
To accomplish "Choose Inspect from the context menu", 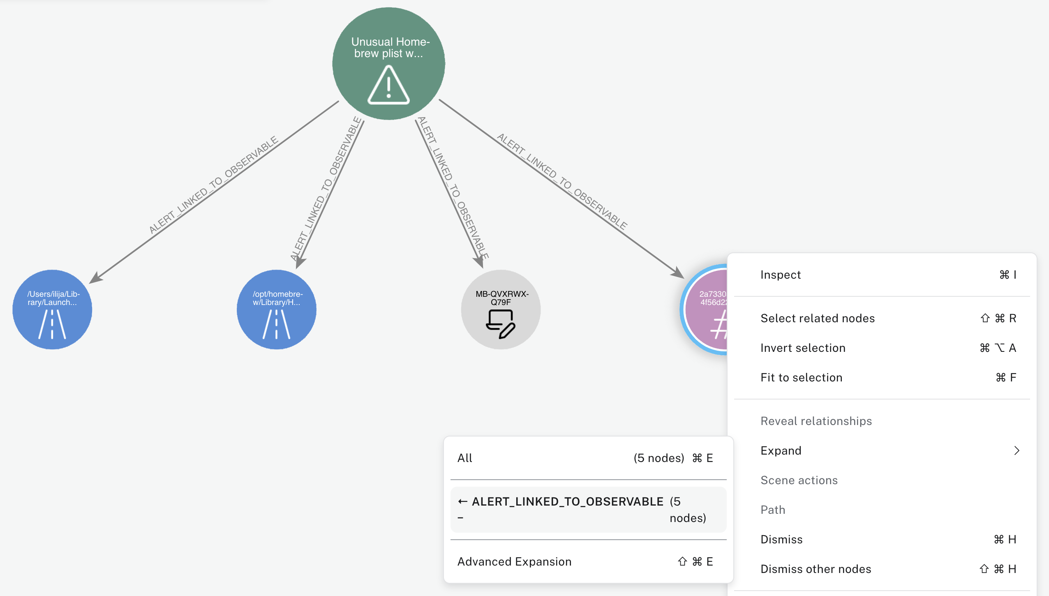I will pyautogui.click(x=780, y=275).
